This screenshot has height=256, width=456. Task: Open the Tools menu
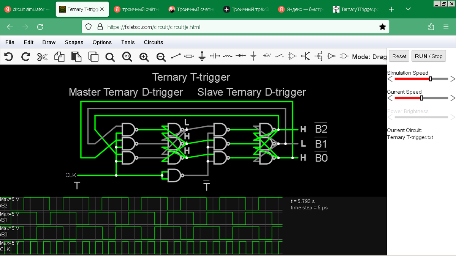tap(128, 42)
